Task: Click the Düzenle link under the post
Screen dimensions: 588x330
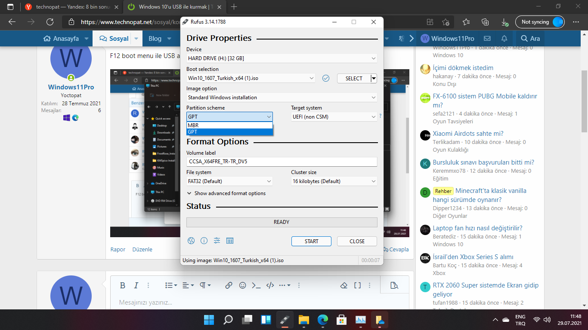Action: tap(142, 249)
